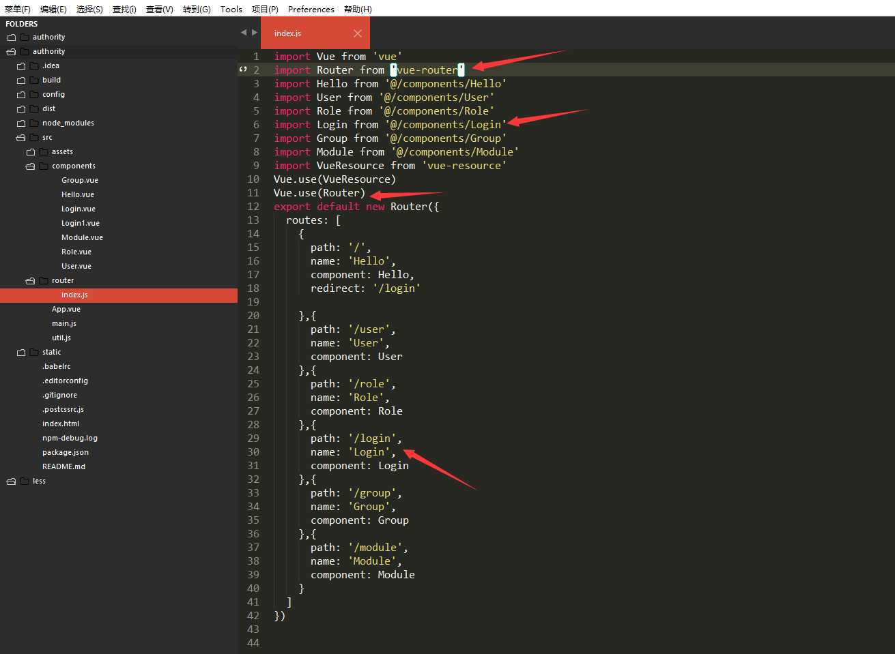Open .babelrc in the sidebar
This screenshot has height=654, width=895.
57,367
